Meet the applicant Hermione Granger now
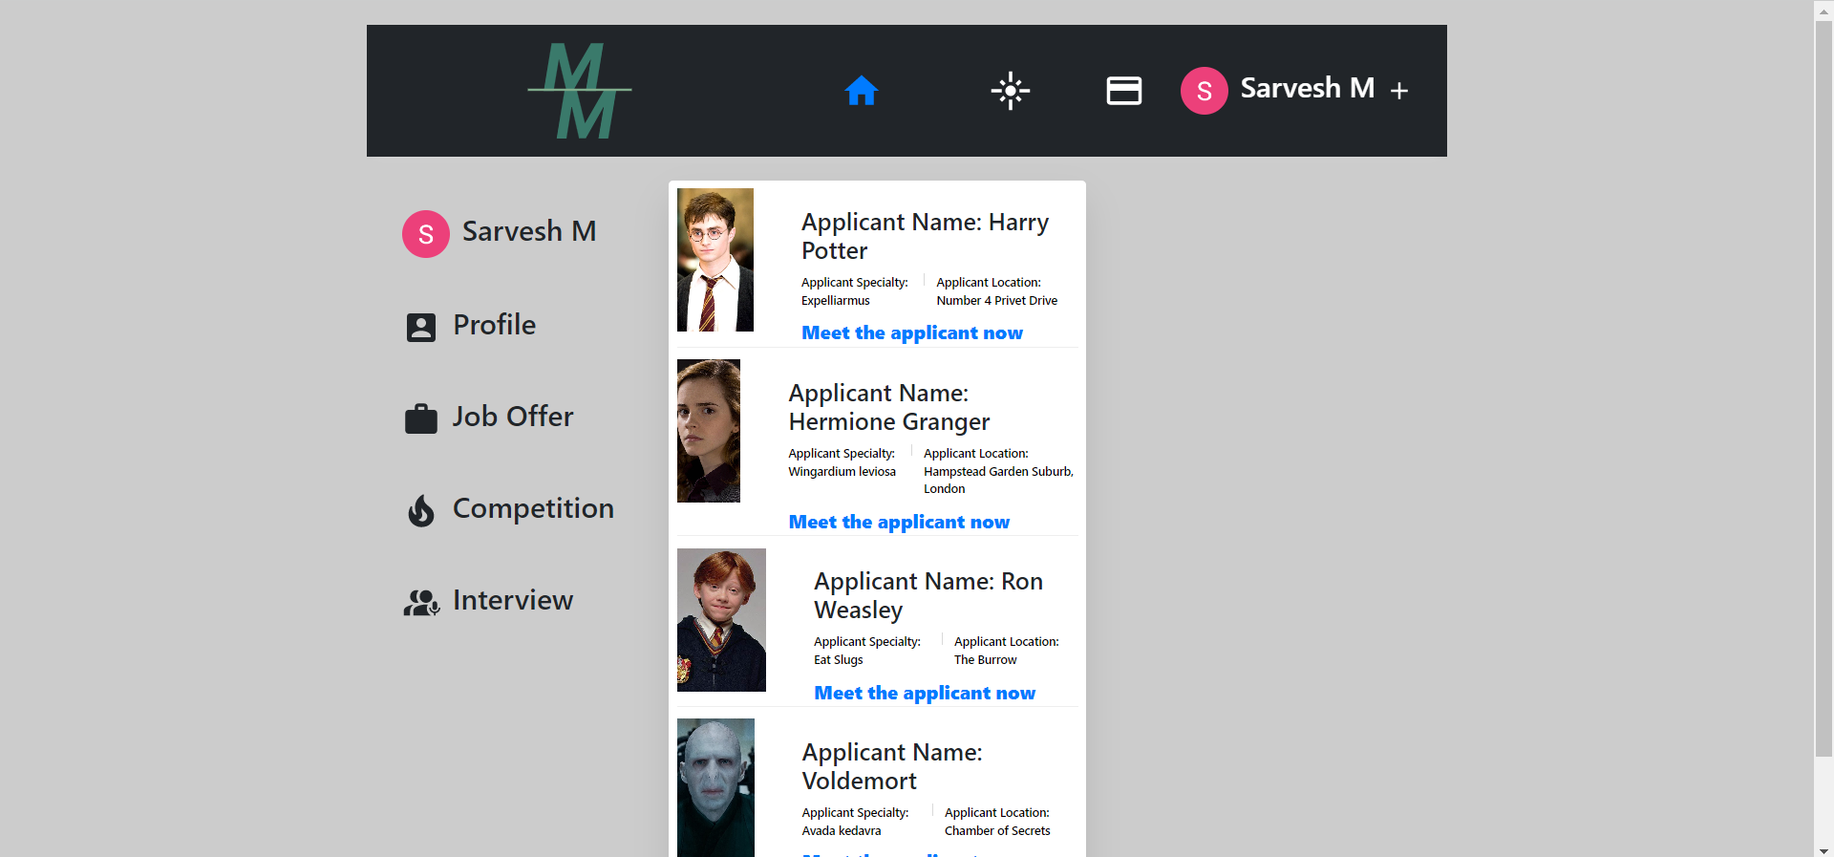This screenshot has height=857, width=1834. click(899, 522)
